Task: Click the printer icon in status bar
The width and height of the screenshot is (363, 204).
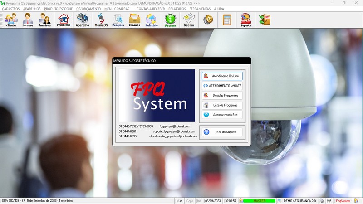Action: pyautogui.click(x=322, y=201)
